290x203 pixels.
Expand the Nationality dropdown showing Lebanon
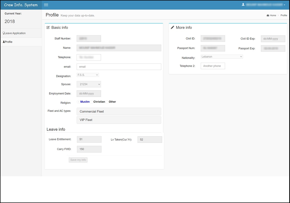click(222, 57)
